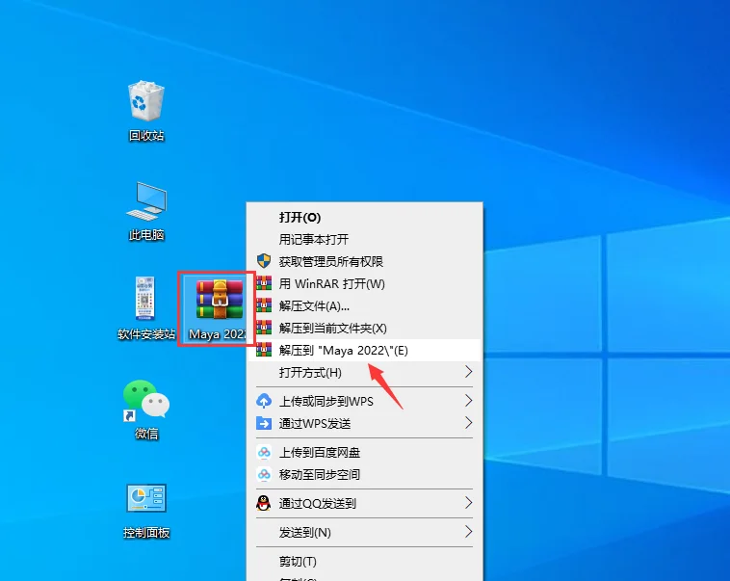Choose 解压到当前文件夹(X) menu entry

click(364, 328)
